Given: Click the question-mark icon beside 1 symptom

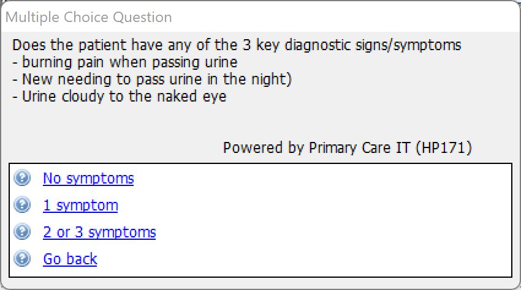Looking at the screenshot, I should [x=22, y=205].
